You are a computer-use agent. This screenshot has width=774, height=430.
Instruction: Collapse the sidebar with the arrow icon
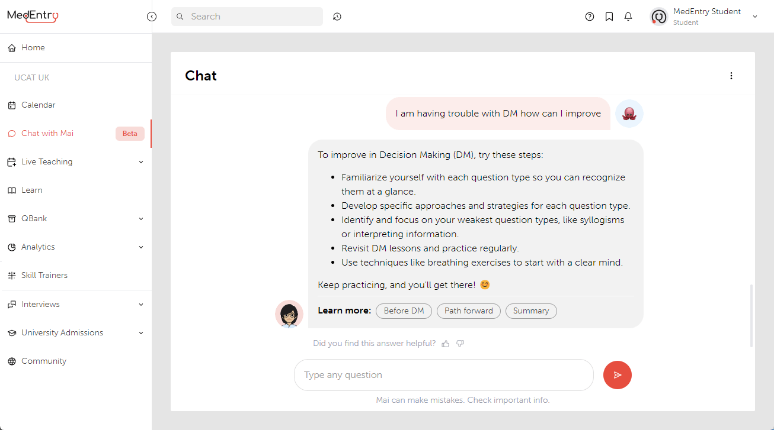click(x=152, y=17)
